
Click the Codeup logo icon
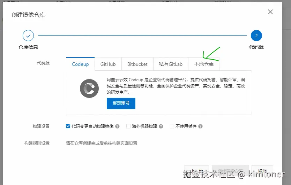coord(89,88)
